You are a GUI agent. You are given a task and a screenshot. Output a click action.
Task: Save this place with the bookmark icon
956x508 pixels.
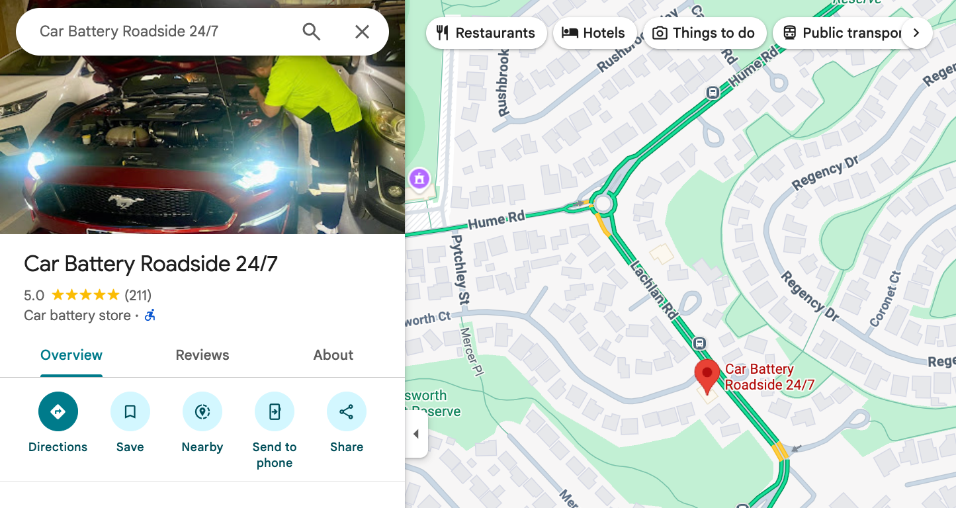pyautogui.click(x=130, y=411)
